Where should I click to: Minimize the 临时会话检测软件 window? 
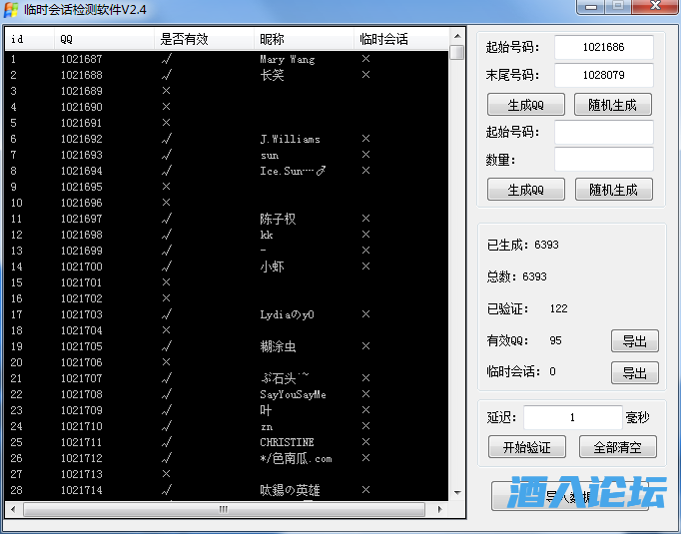594,8
